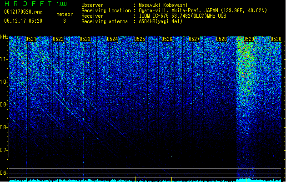Click the 0522 time marker label
This screenshot has height=182, width=286.
tap(58, 39)
